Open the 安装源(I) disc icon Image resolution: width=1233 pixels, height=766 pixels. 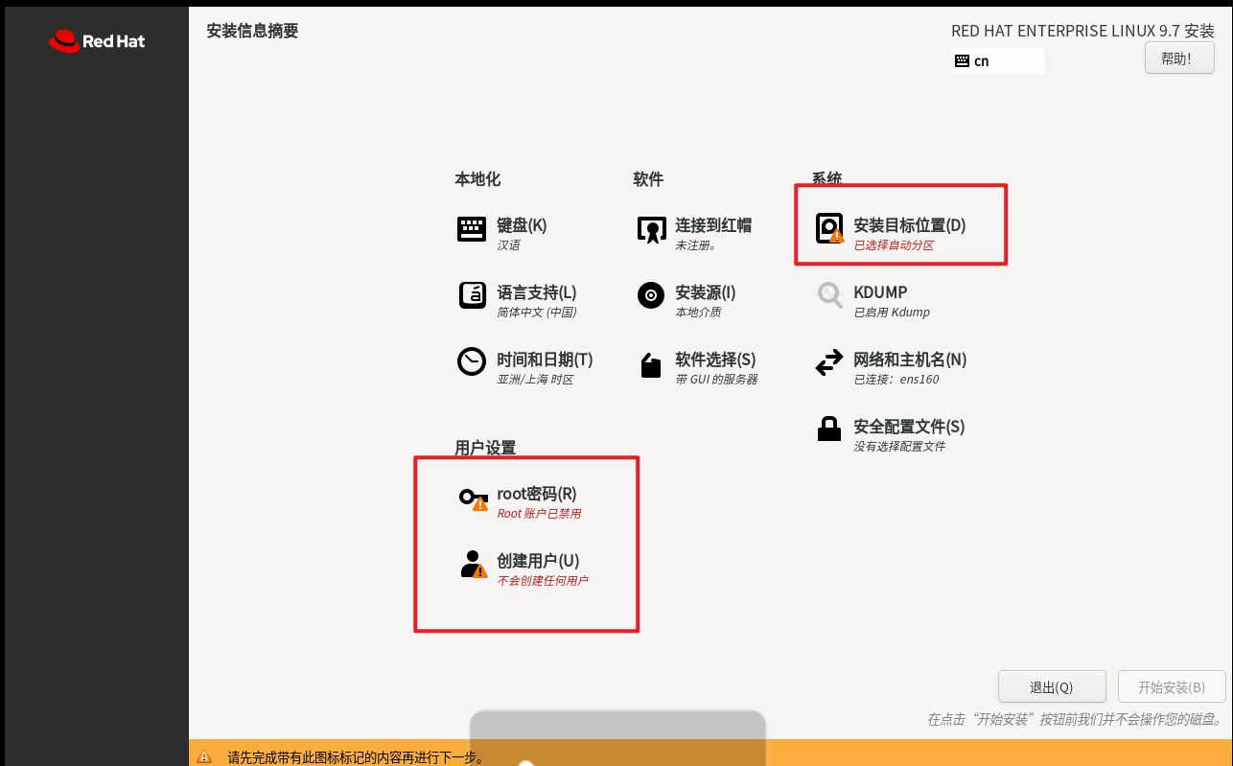651,295
